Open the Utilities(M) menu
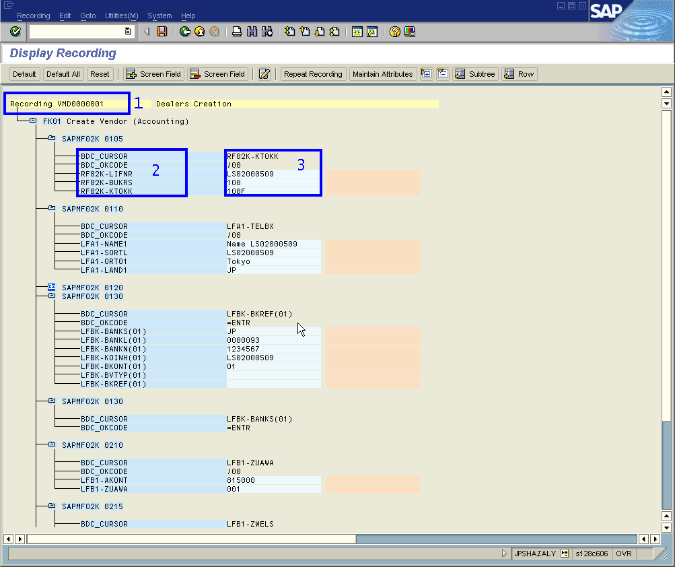This screenshot has width=675, height=567. coord(121,15)
